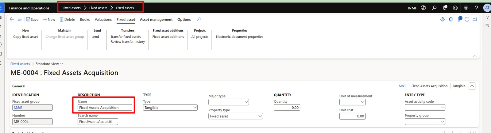Open the form in new window
This screenshot has height=133, width=491.
tap(475, 19)
